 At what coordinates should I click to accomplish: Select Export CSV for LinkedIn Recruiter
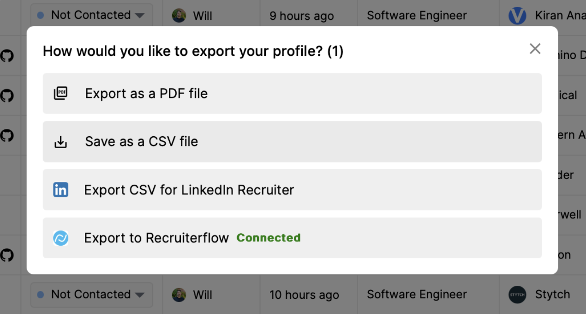(188, 189)
